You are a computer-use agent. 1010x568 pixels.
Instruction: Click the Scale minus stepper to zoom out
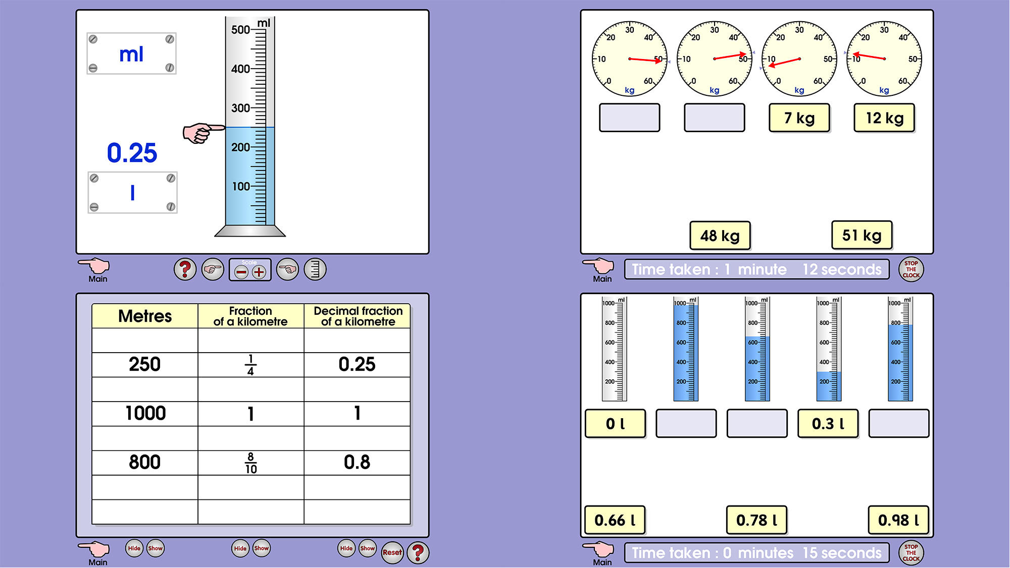[x=241, y=272]
